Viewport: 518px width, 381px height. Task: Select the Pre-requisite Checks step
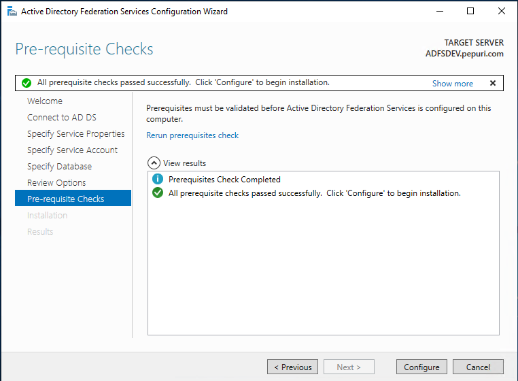point(73,199)
